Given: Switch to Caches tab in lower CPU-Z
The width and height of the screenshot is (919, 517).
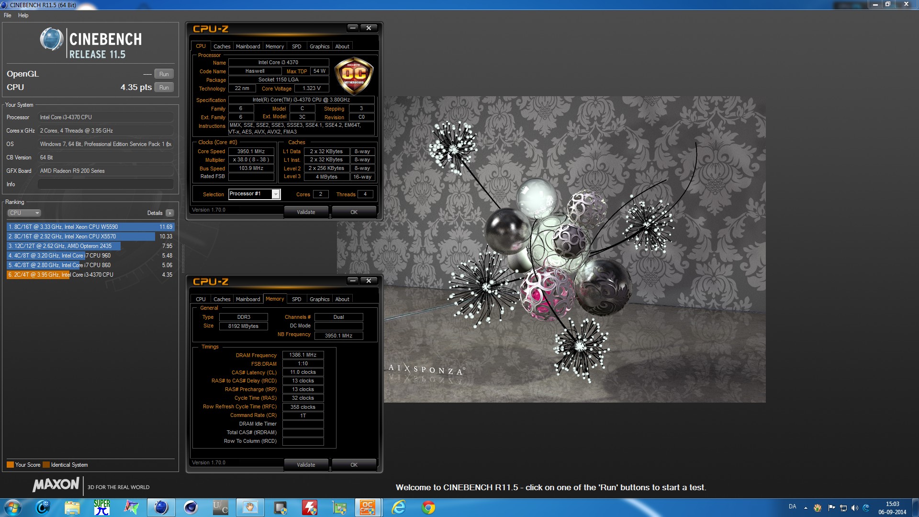Looking at the screenshot, I should pos(222,299).
